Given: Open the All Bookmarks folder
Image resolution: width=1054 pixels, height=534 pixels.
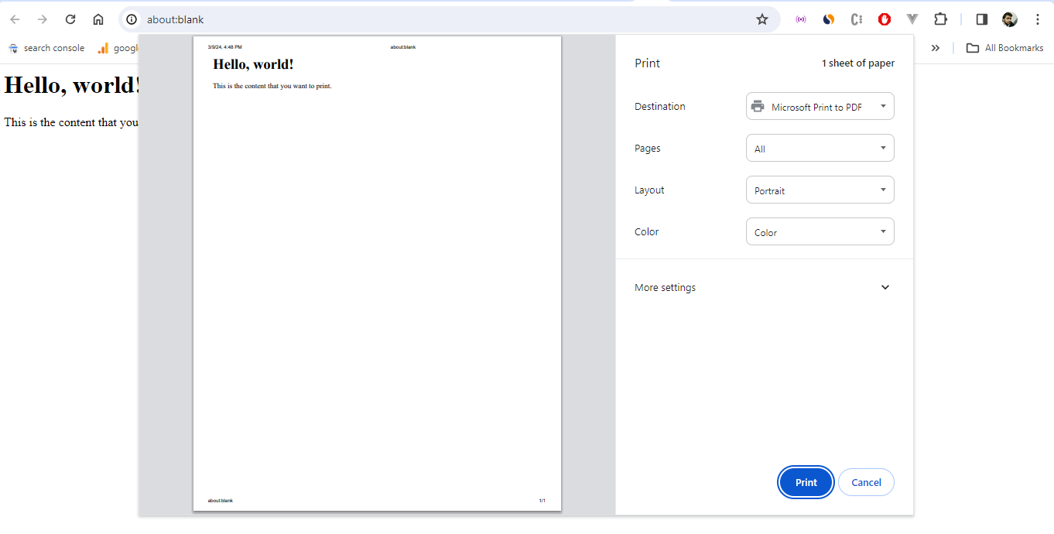Looking at the screenshot, I should [x=1004, y=48].
